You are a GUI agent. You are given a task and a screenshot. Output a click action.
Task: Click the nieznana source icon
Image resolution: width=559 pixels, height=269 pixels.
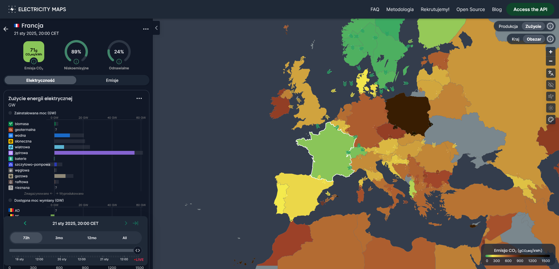click(11, 188)
